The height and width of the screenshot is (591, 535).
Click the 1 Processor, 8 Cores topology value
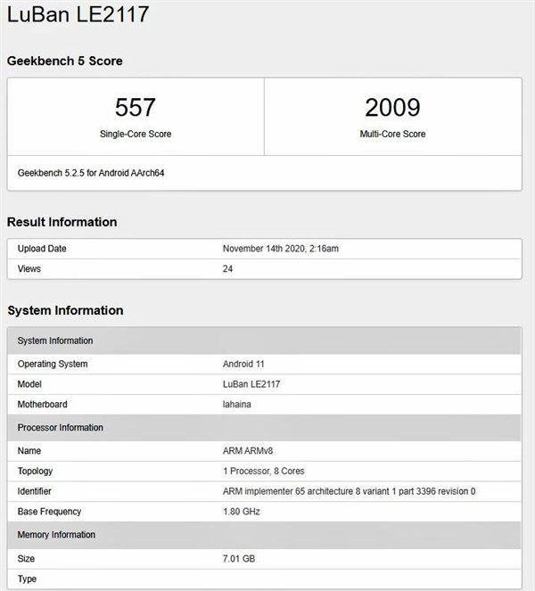(x=262, y=471)
